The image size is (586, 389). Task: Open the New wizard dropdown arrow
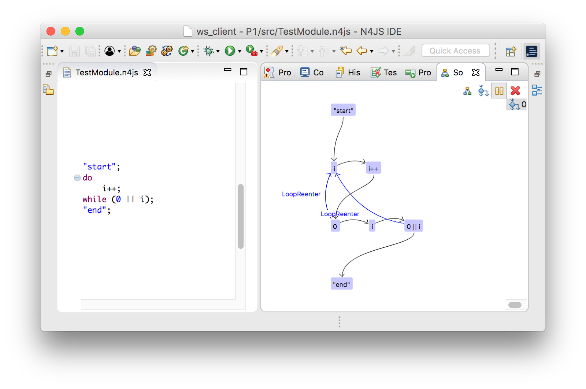(62, 51)
